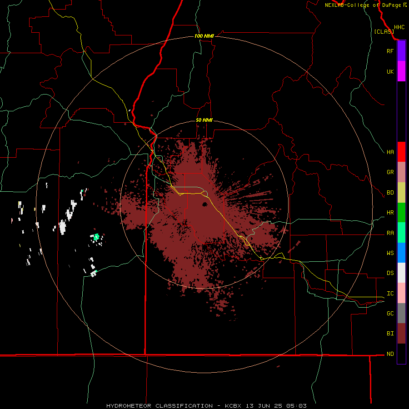Click the IC legend label

[x=390, y=294]
